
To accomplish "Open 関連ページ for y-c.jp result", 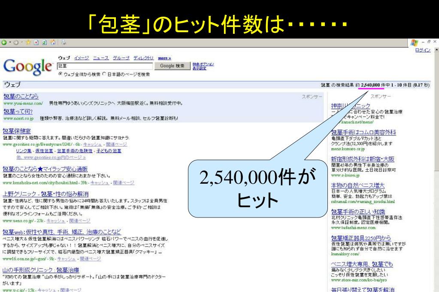I will coord(71,290).
